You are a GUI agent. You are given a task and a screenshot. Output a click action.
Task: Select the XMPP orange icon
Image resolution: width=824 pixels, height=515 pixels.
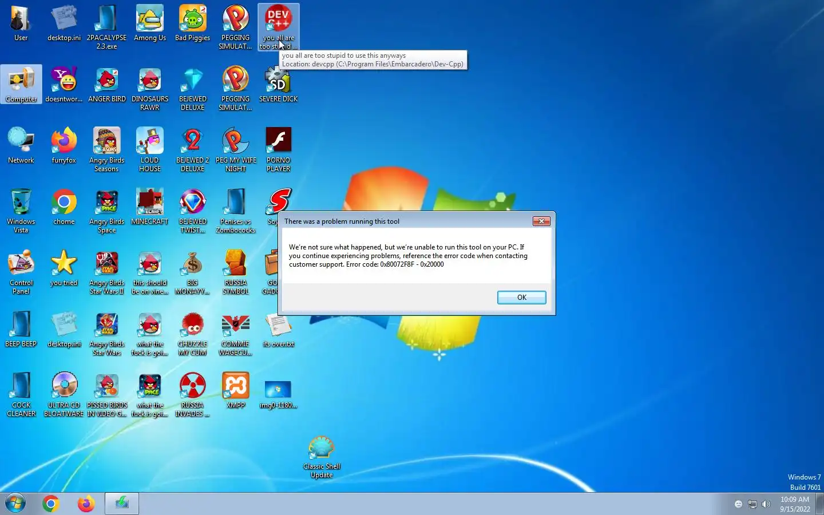(x=236, y=391)
